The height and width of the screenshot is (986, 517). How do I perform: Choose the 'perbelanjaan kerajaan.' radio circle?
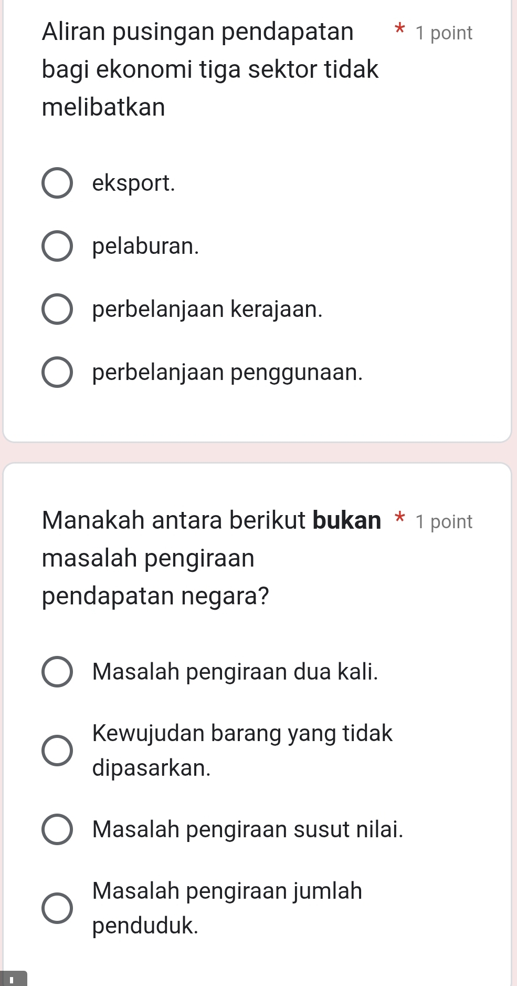57,309
